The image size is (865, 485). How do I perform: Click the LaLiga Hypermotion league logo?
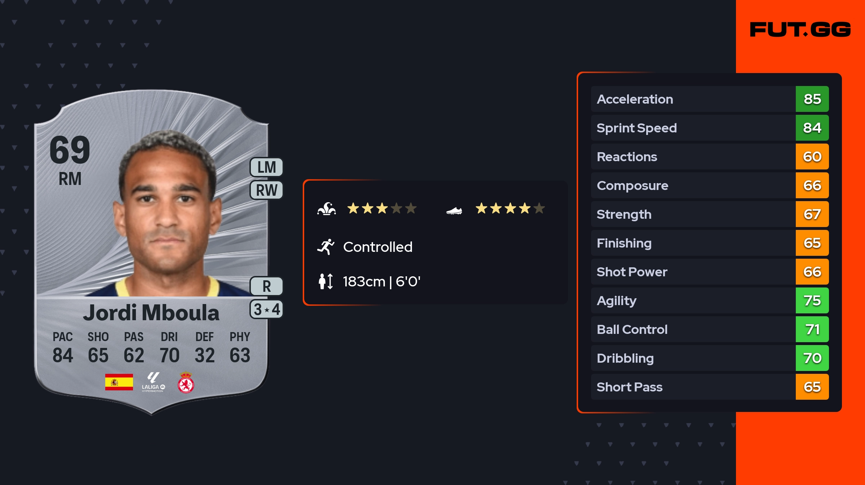(153, 382)
